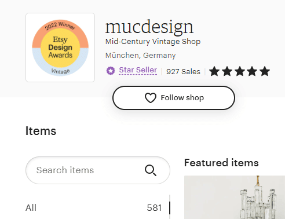The image size is (285, 219).
Task: Open the Etsy Design Awards shop logo
Action: tap(60, 48)
